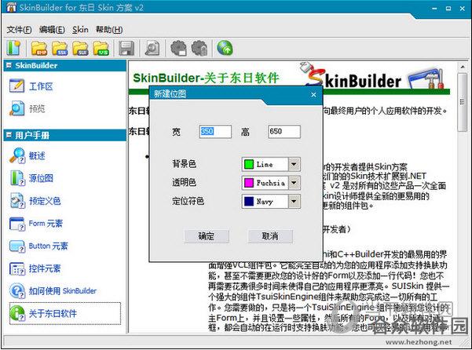
Task: Confirm with the 确定 button
Action: 207,236
